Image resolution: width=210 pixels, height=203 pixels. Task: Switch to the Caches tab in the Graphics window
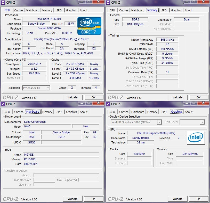124,112
